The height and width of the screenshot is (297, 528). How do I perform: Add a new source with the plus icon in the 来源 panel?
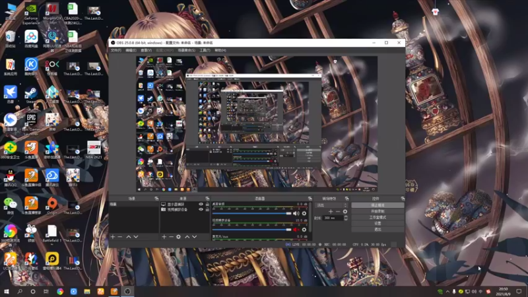click(x=164, y=237)
